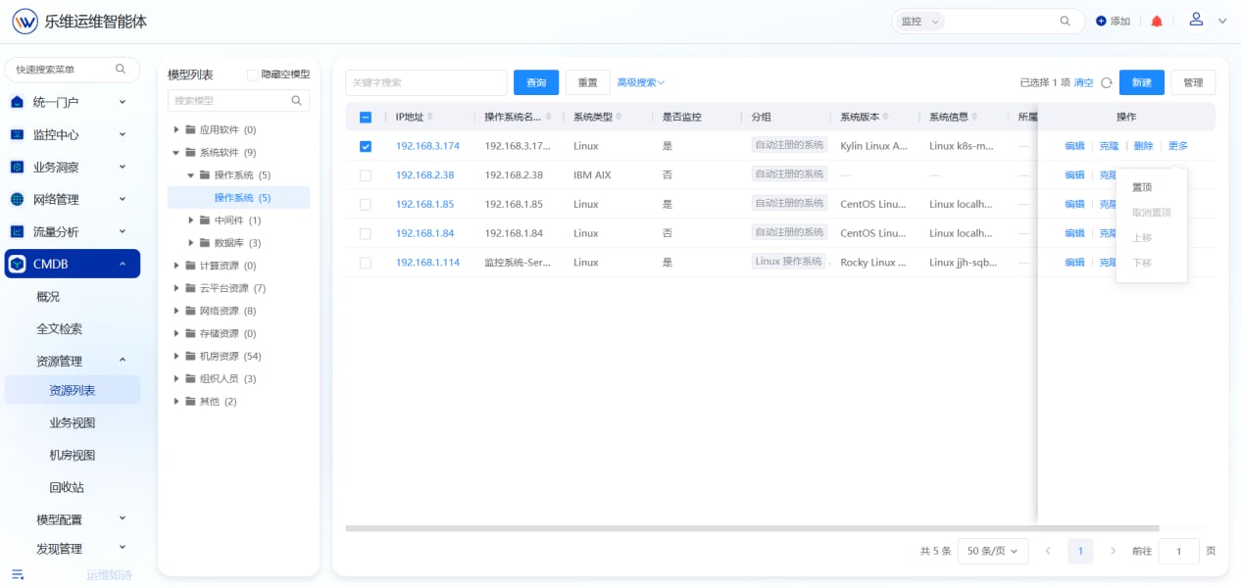Viewport: 1241px width, 588px height.
Task: Click the 添加 plus icon in header
Action: point(1101,21)
